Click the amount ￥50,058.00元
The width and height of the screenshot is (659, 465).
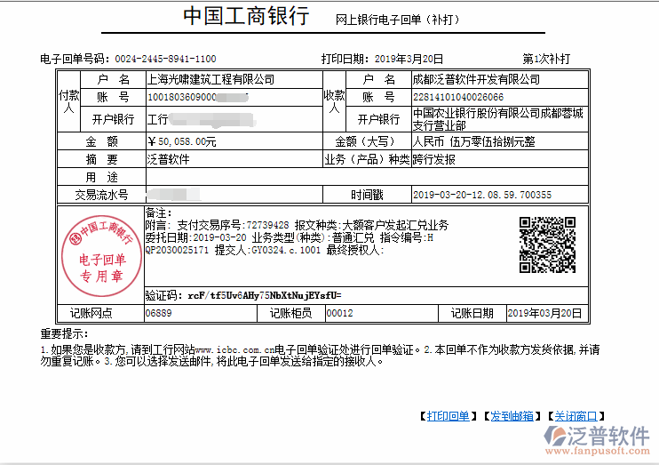(x=182, y=142)
